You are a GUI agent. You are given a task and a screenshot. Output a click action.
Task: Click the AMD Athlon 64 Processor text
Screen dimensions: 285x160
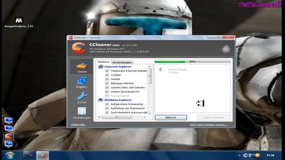(119, 52)
